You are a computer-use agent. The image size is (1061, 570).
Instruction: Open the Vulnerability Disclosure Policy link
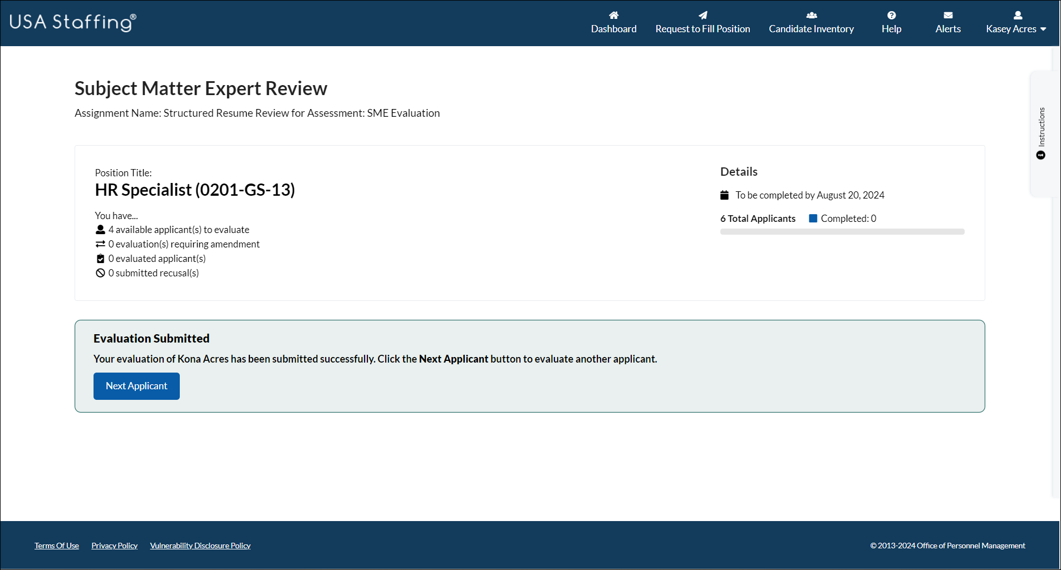click(200, 545)
